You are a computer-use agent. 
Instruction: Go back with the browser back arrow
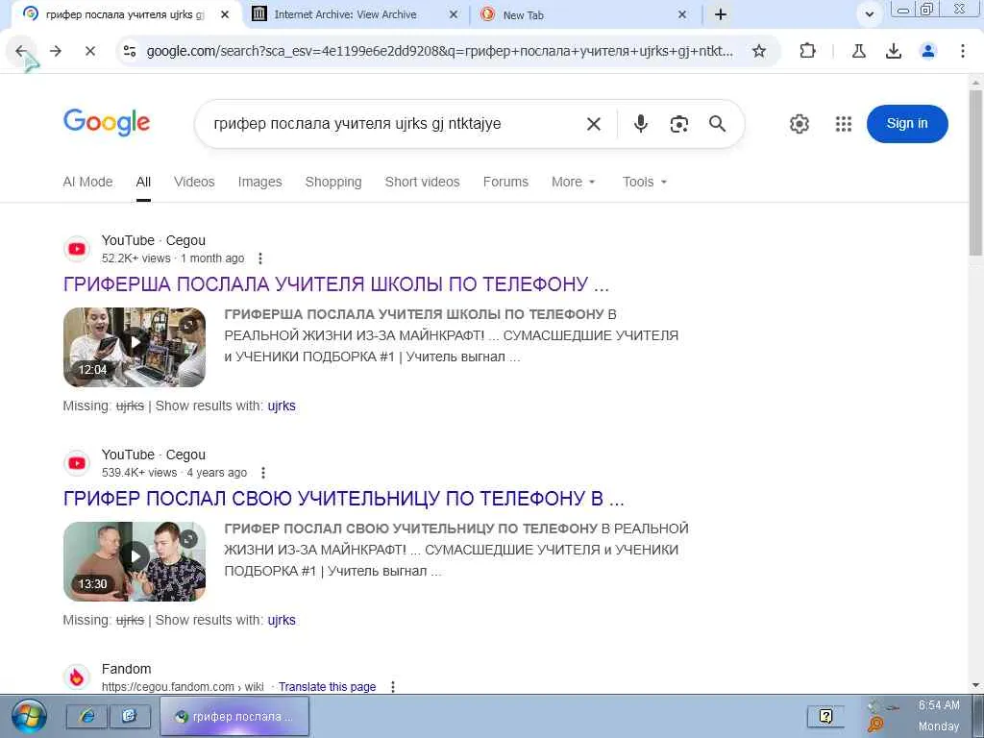[x=21, y=51]
